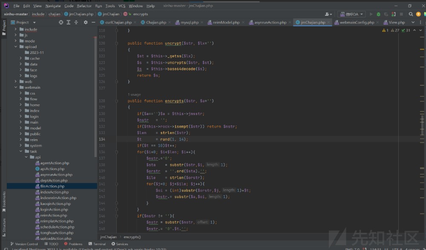The image size is (426, 250).
Task: Collapse the webmain folder in tree
Action: coord(16,87)
